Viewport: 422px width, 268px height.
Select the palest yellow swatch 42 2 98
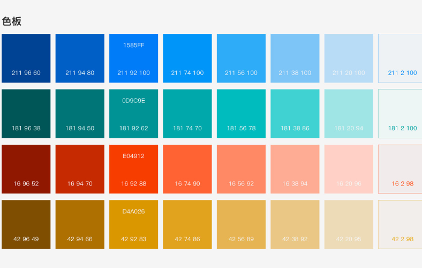[x=401, y=224]
